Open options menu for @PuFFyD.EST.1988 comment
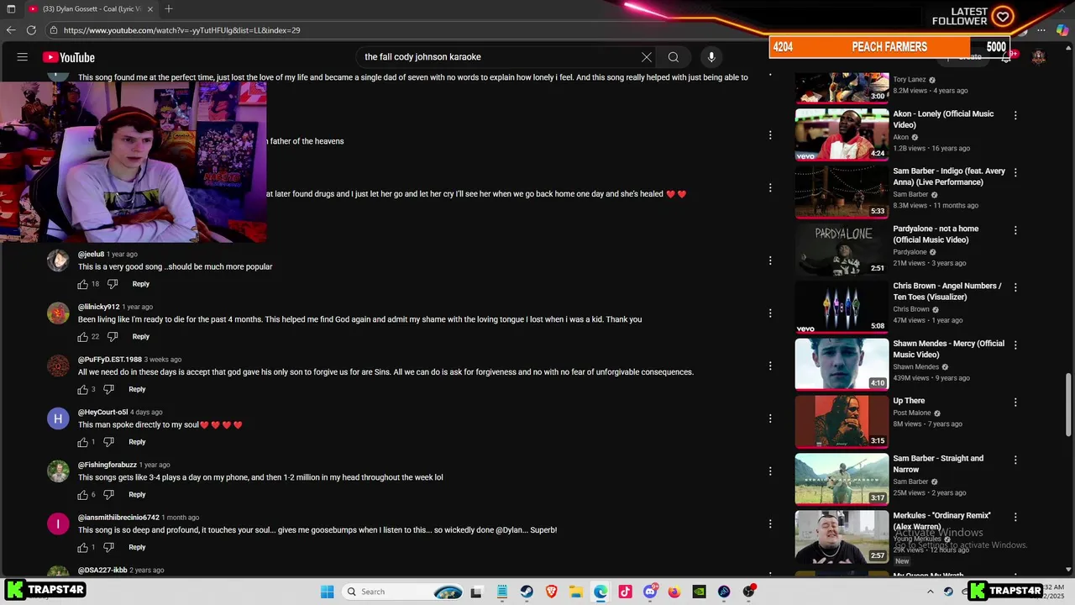Image resolution: width=1075 pixels, height=605 pixels. (770, 366)
